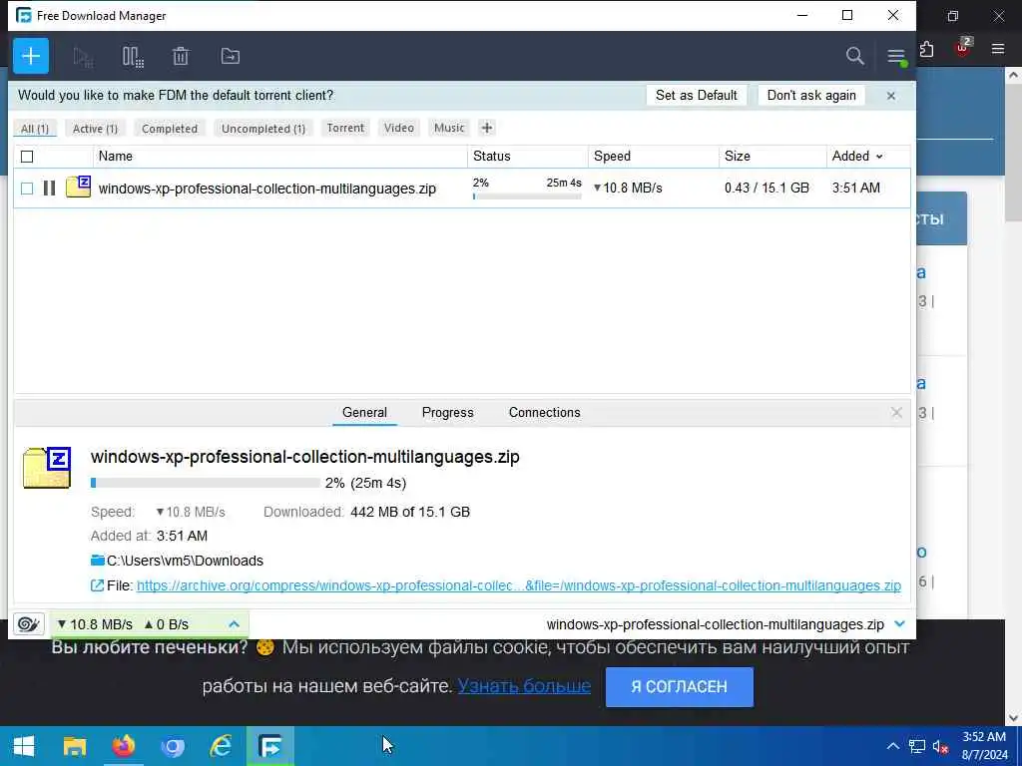Screen dimensions: 1022x766
Task: Sort by the Speed column header
Action: (653, 157)
